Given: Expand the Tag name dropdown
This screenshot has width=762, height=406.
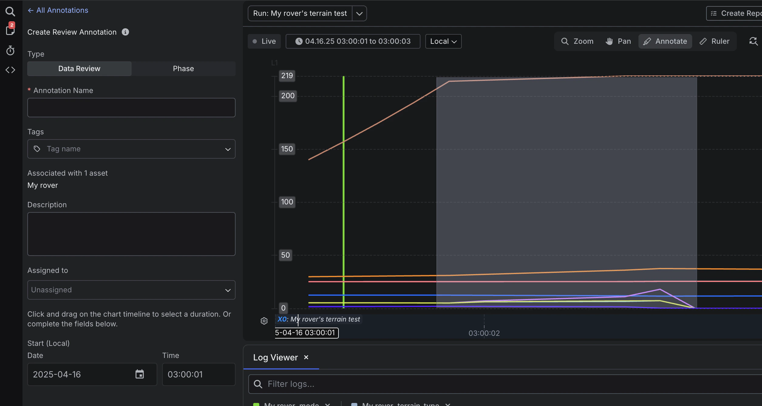Looking at the screenshot, I should click(131, 149).
